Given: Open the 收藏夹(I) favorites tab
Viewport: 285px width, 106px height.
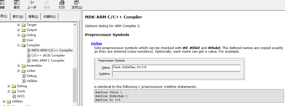Looking at the screenshot, I should (50, 17).
